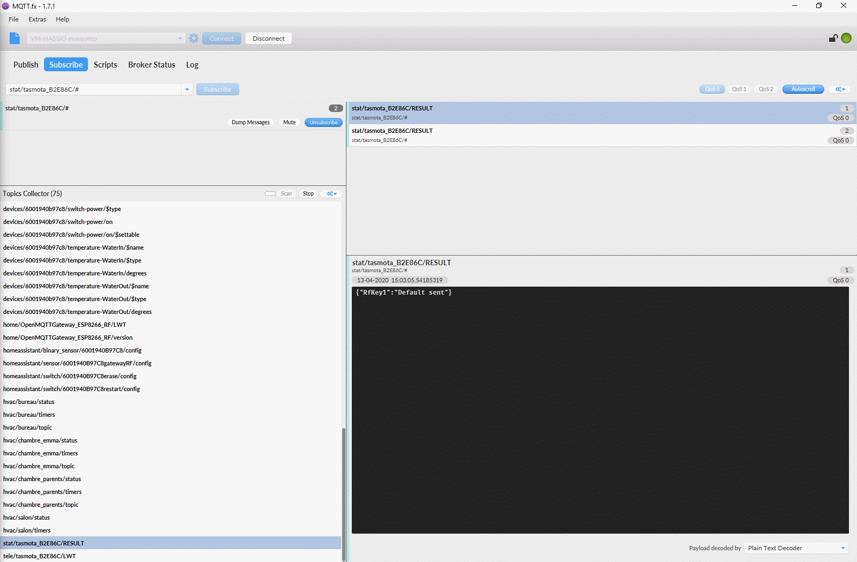Screen dimensions: 857x562
Task: Toggle the Autoscroll button
Action: click(803, 89)
